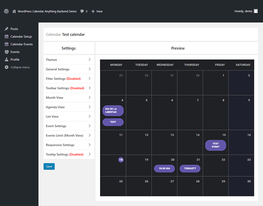Expand the List View chevron
263x206 pixels.
point(89,116)
